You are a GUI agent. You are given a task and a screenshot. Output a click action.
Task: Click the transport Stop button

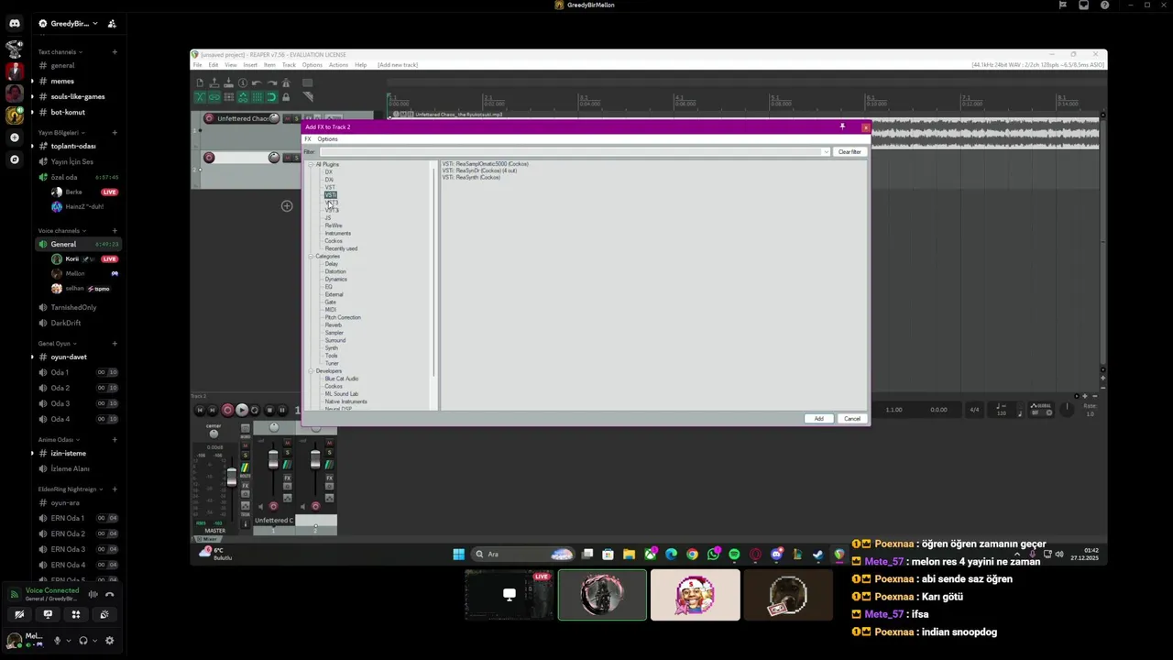point(269,410)
